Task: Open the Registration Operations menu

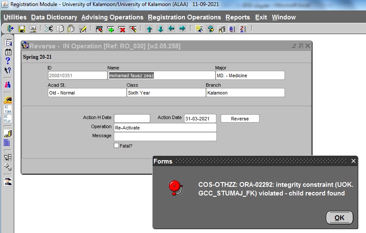Action: pos(184,17)
